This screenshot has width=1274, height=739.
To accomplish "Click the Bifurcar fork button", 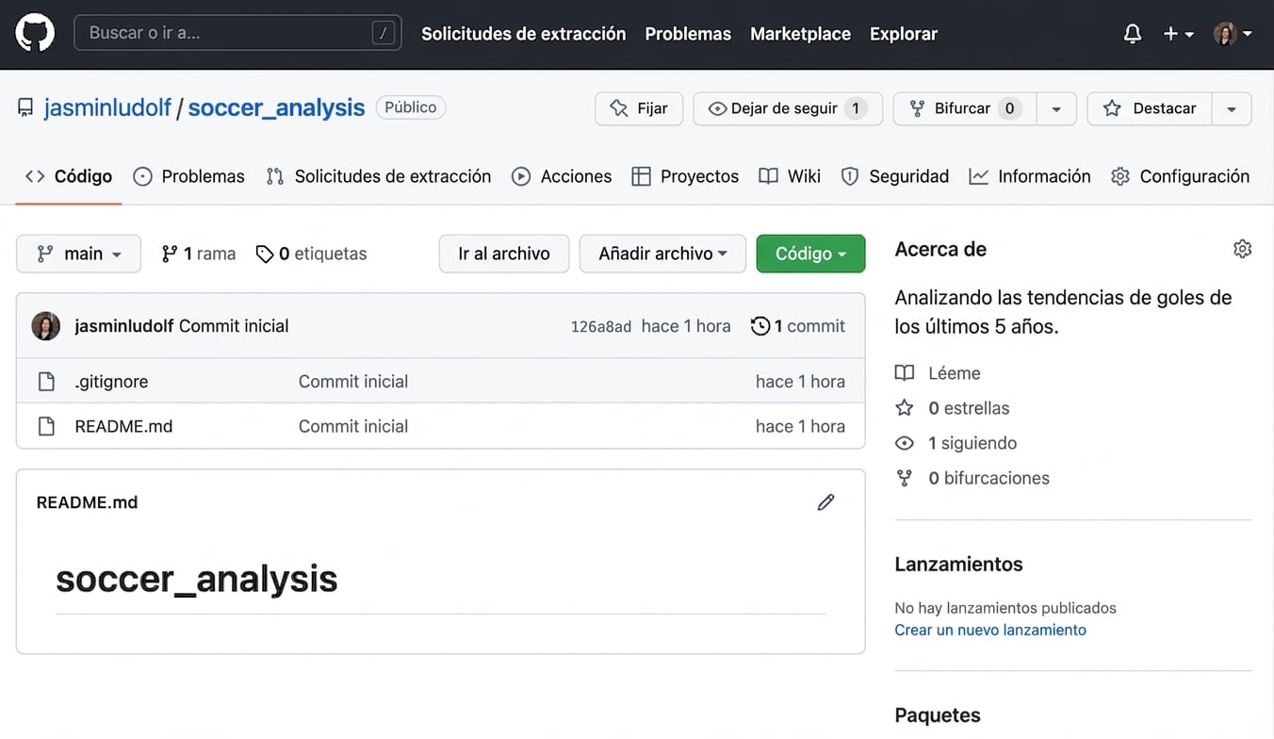I will click(x=965, y=108).
